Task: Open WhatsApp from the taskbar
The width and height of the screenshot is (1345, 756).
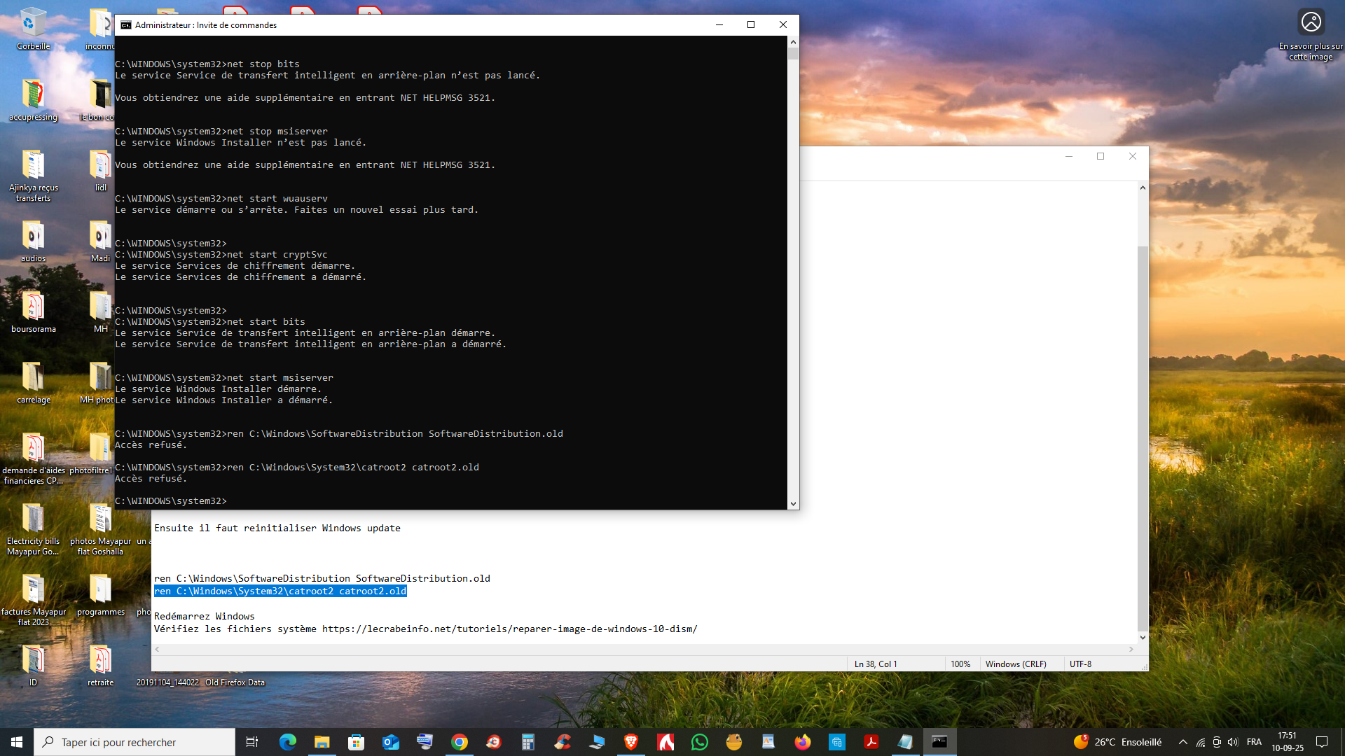Action: pos(700,742)
